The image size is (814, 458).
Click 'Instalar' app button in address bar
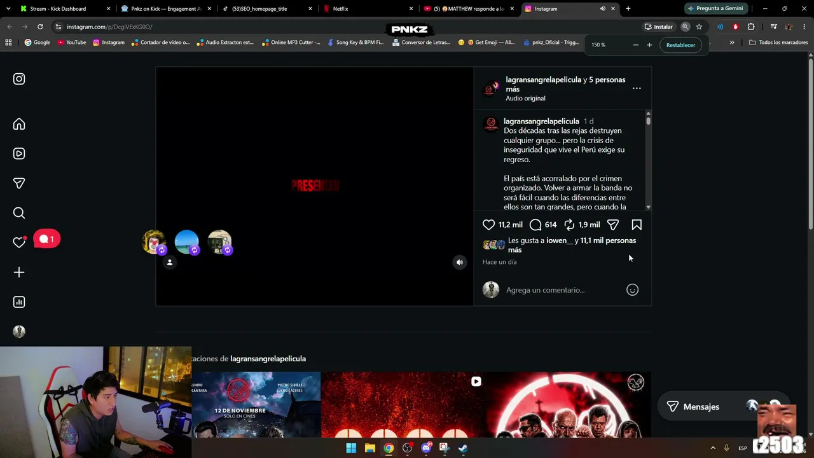(659, 27)
